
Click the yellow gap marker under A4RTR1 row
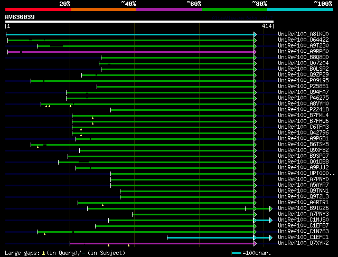tap(102, 205)
